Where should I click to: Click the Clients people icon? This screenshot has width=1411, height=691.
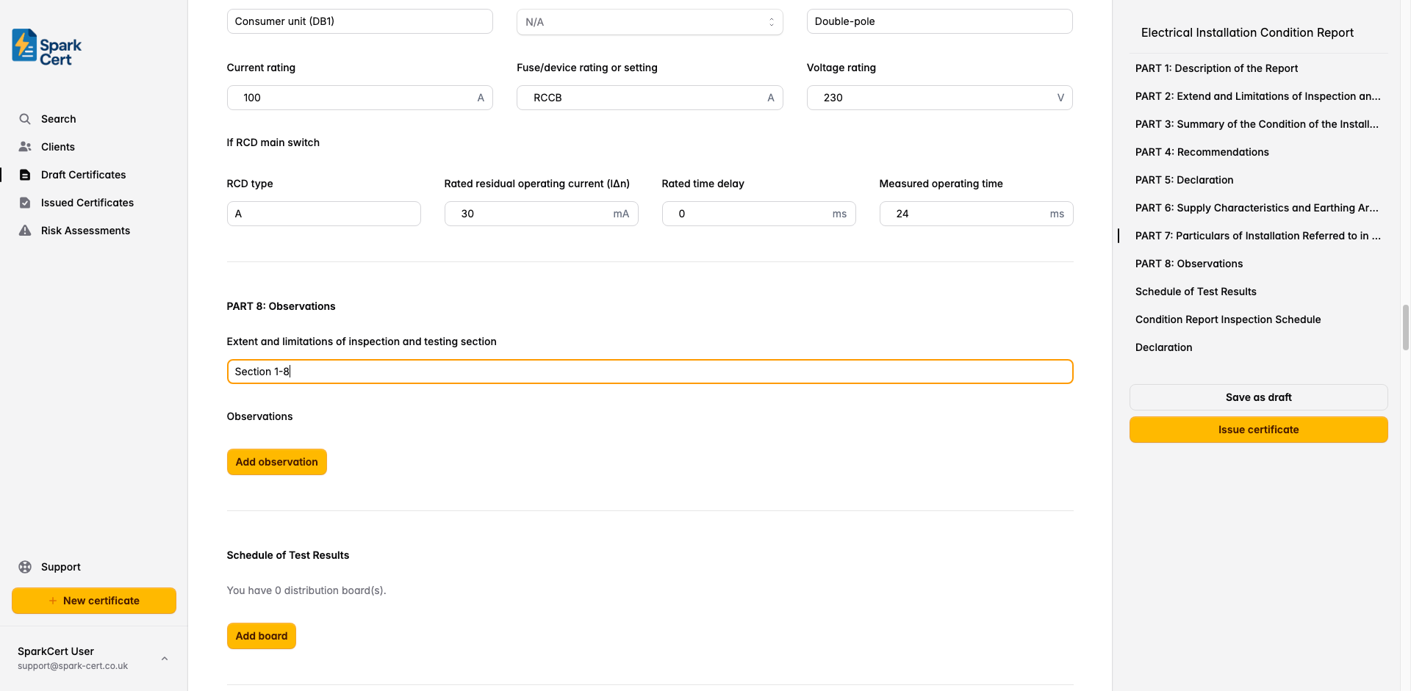pyautogui.click(x=25, y=146)
